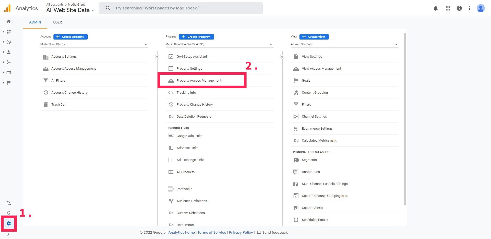
Task: Open Customization dashboards icon in sidebar
Action: [x=9, y=32]
